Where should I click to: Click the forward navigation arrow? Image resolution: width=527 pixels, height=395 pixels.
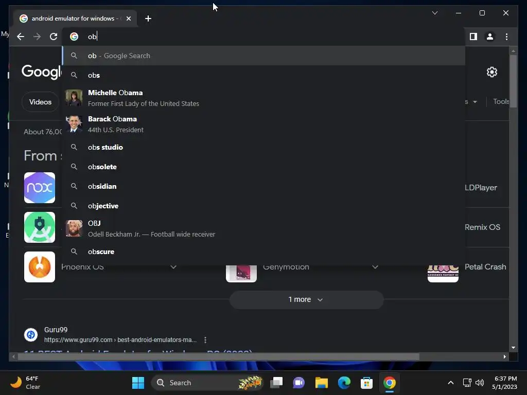coord(37,37)
